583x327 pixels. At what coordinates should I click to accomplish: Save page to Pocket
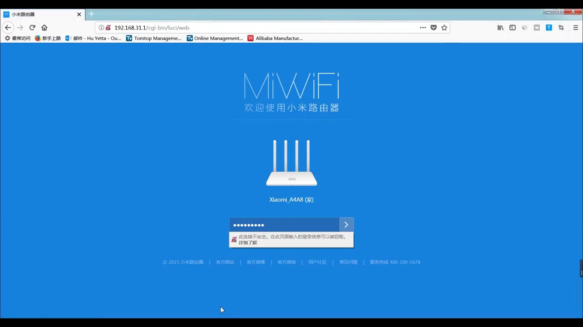(x=434, y=28)
